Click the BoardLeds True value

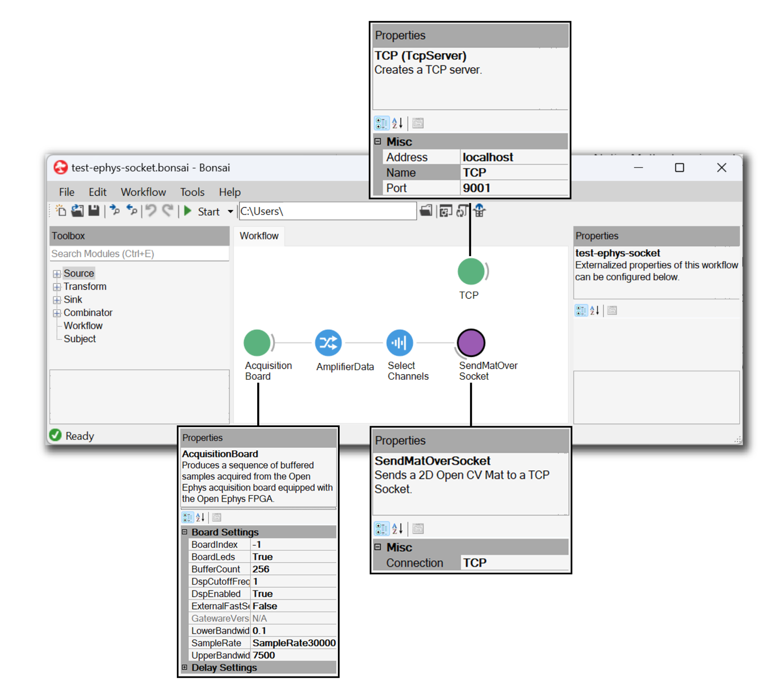pos(293,557)
